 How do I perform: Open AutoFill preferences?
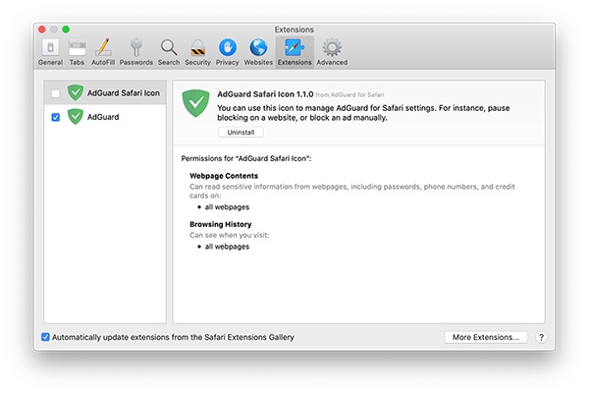coord(103,51)
